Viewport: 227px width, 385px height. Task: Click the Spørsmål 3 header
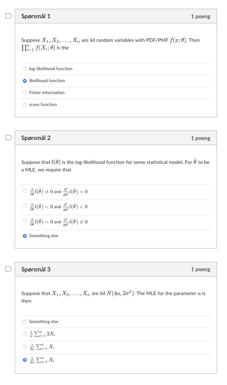pyautogui.click(x=36, y=269)
